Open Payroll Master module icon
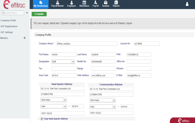The height and width of the screenshot is (123, 195). [58, 3]
